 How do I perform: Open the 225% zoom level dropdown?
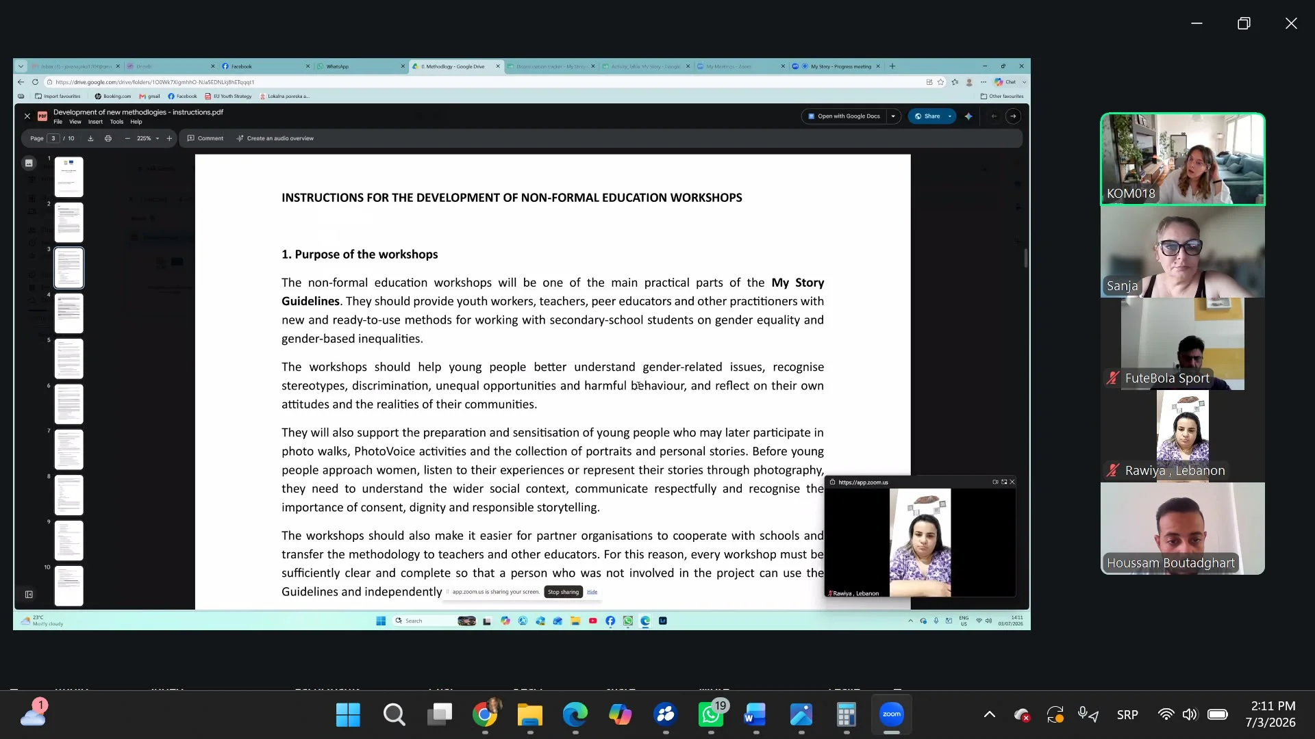[148, 138]
